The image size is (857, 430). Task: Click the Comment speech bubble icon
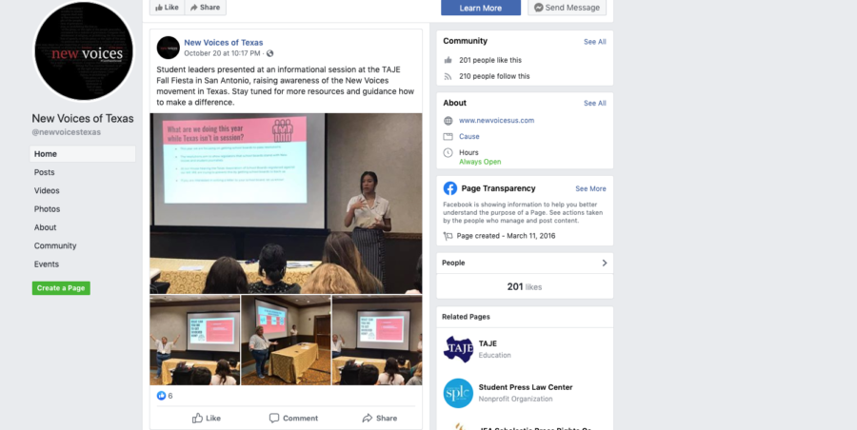274,418
